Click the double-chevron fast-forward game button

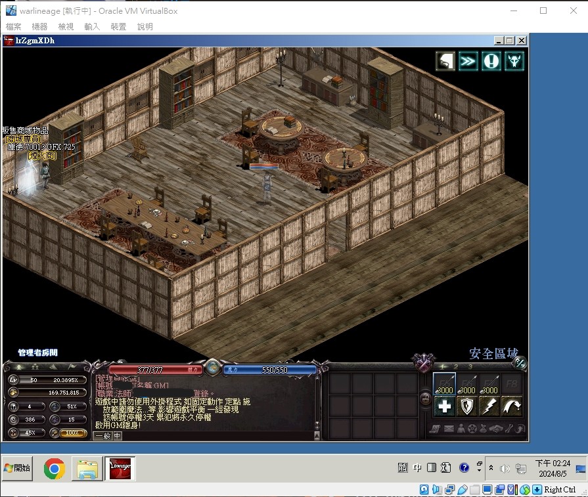tap(468, 60)
